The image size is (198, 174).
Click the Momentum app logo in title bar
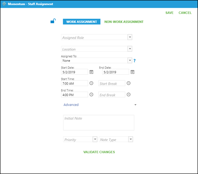[x=4, y=4]
